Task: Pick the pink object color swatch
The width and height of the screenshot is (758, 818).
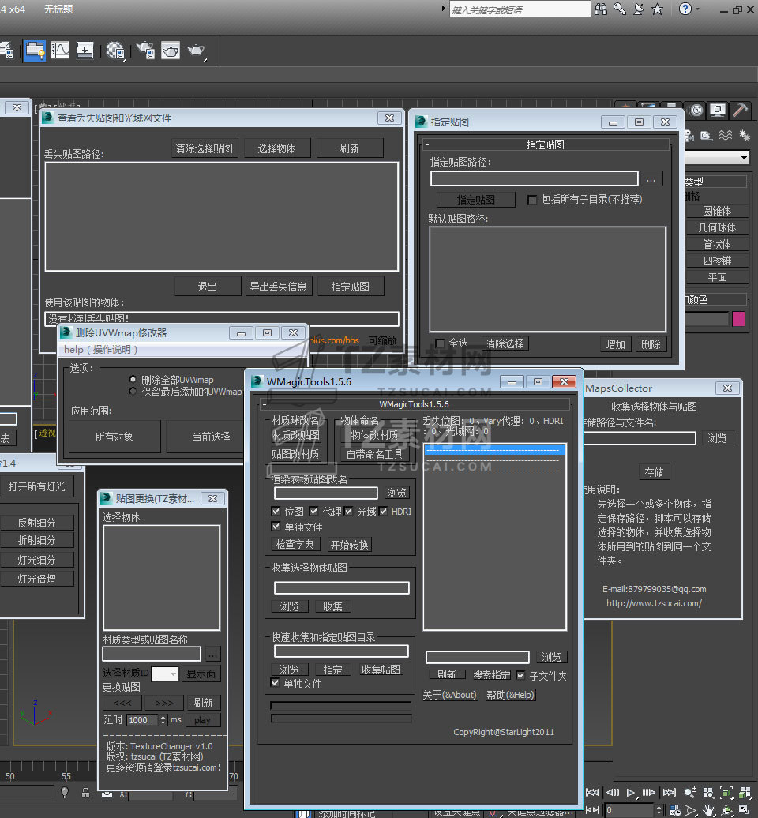Action: tap(739, 319)
